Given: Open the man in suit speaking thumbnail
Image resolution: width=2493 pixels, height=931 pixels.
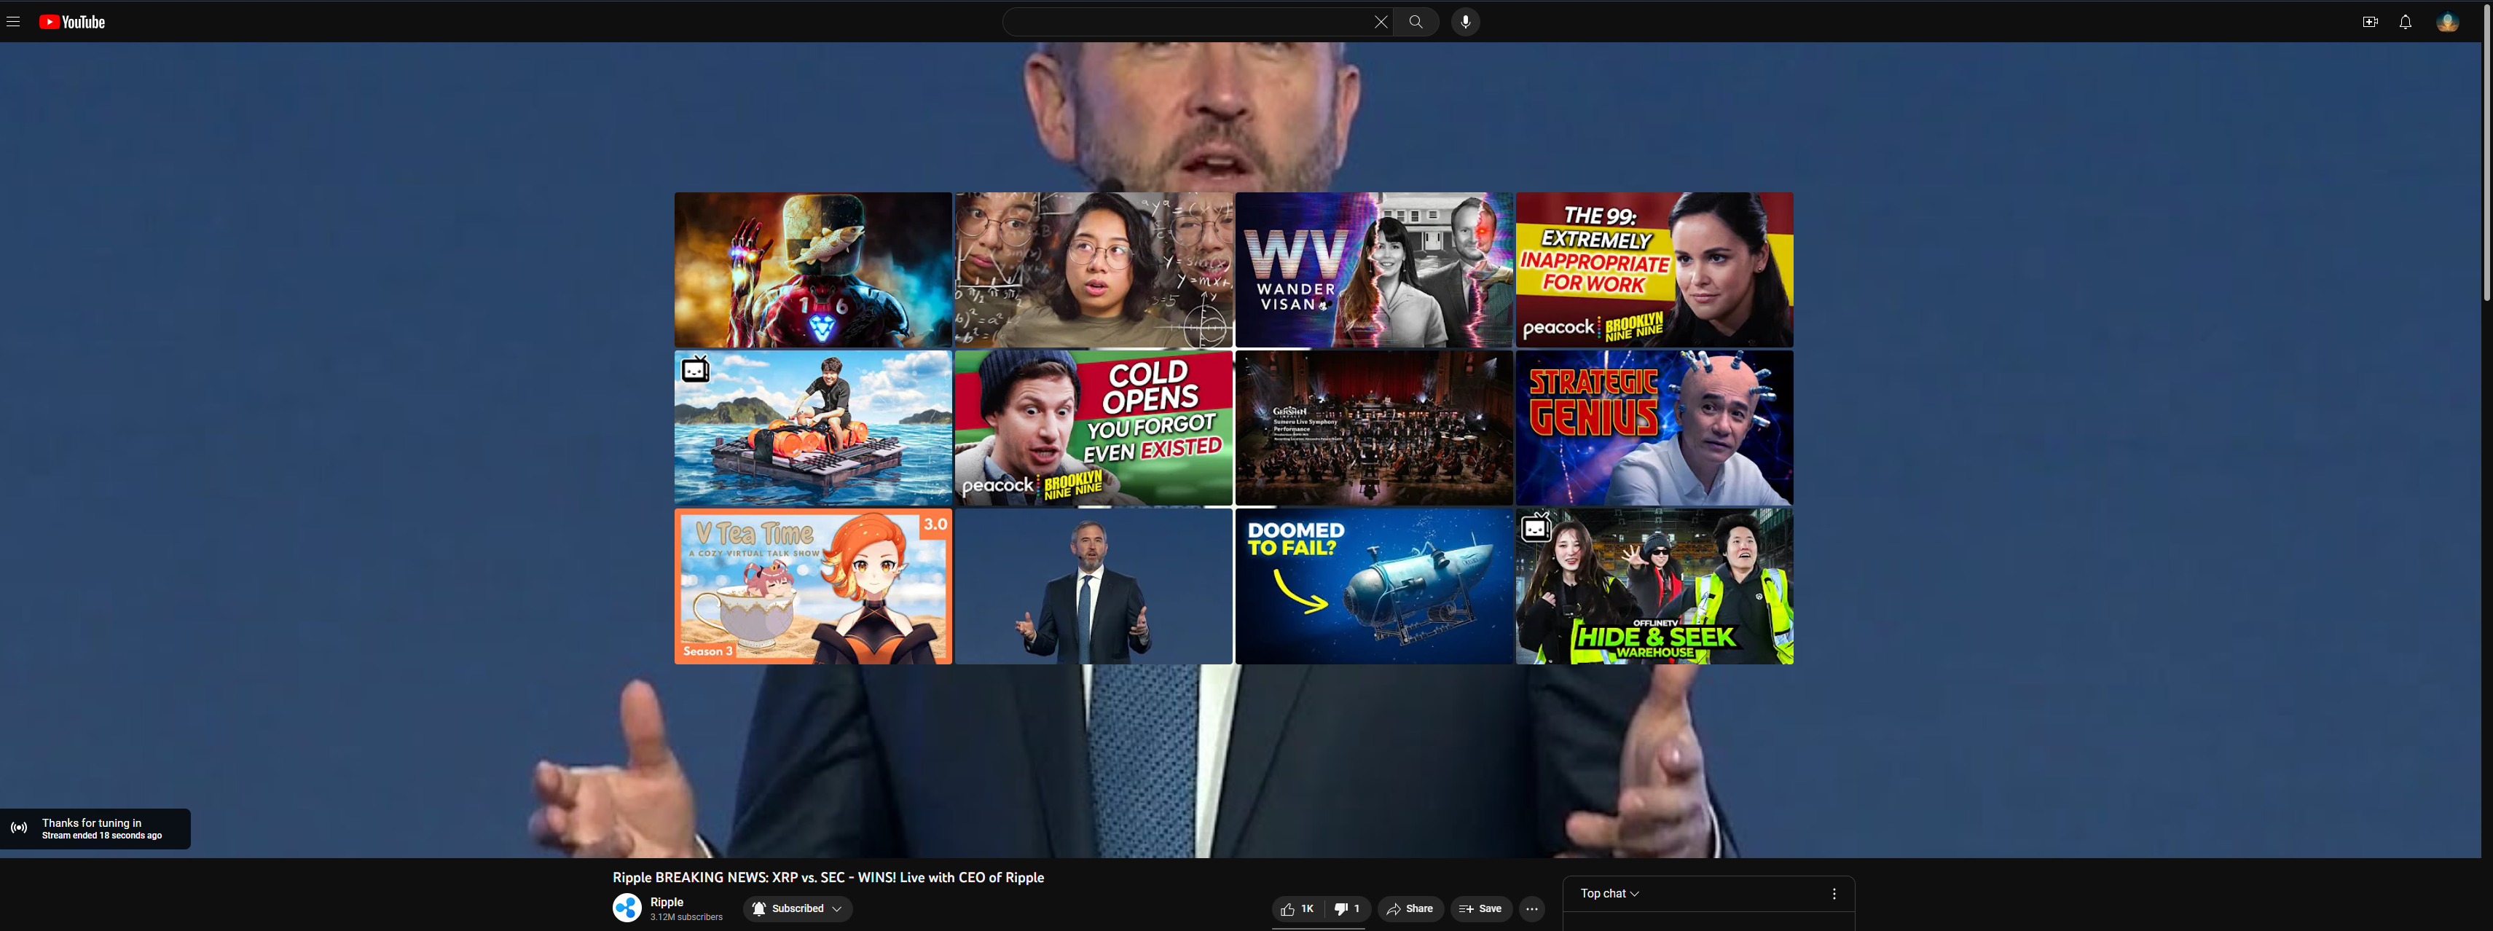Looking at the screenshot, I should click(1094, 586).
